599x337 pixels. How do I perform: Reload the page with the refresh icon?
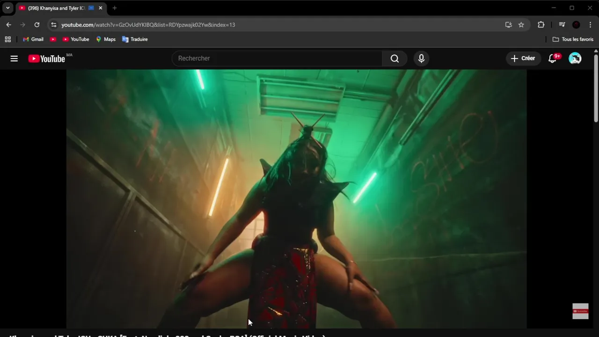(x=37, y=25)
